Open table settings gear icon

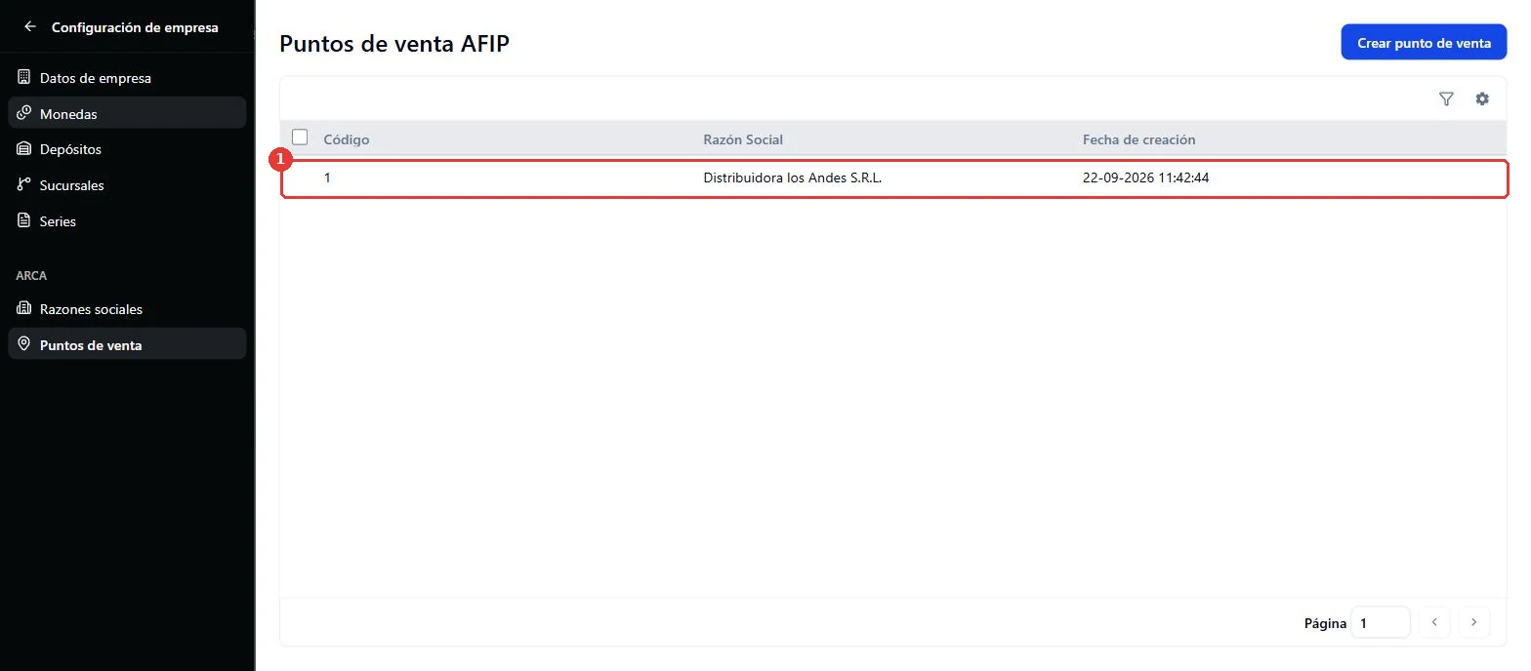pyautogui.click(x=1482, y=99)
